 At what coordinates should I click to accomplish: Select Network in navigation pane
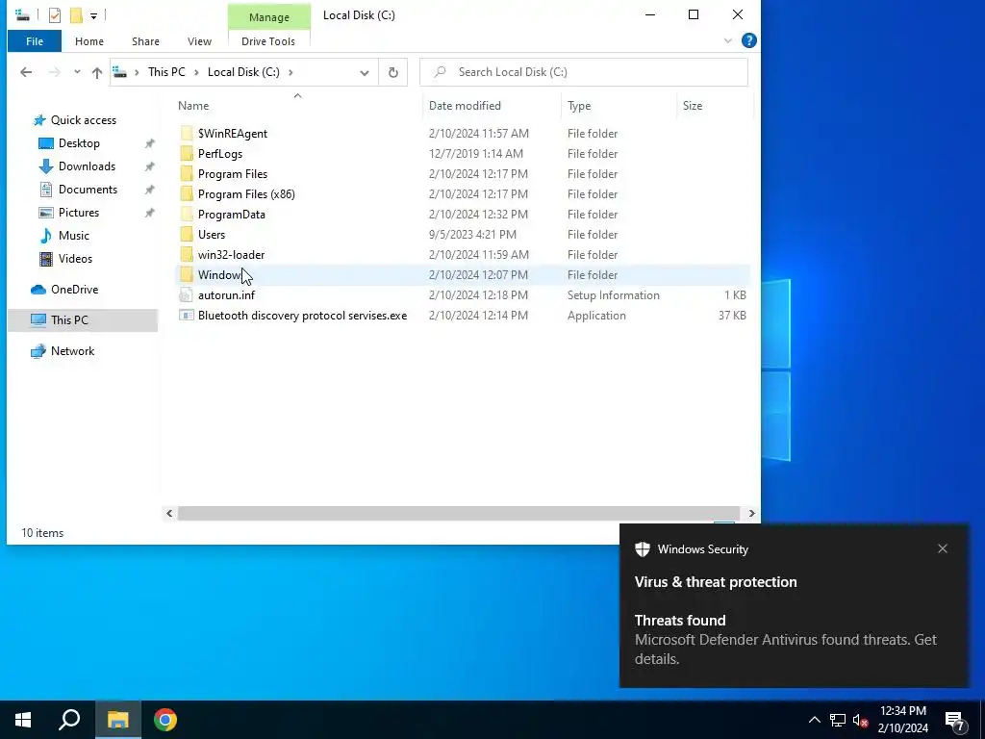pos(73,351)
